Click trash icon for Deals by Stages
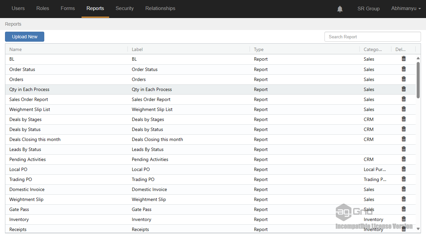 click(404, 119)
